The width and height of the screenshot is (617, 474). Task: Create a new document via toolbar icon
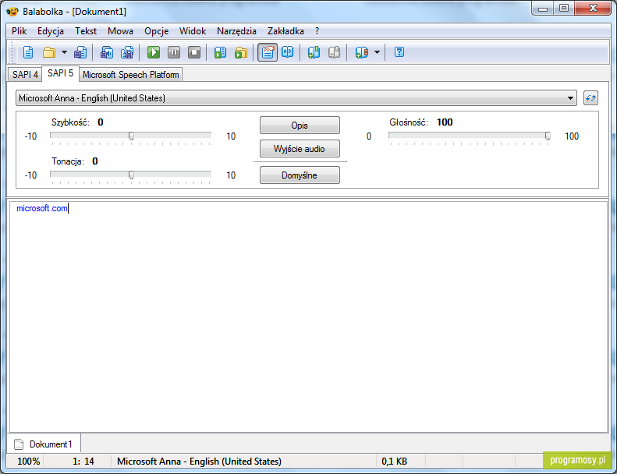click(x=28, y=52)
